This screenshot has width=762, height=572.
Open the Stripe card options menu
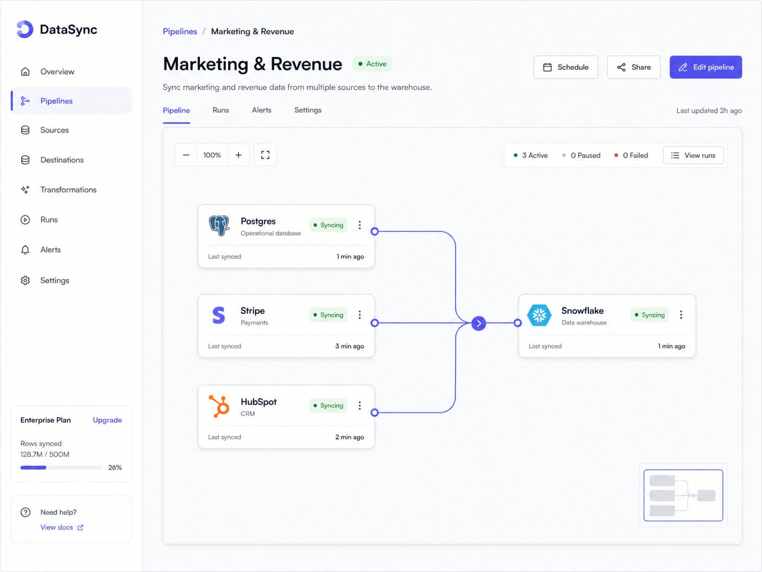click(x=360, y=315)
